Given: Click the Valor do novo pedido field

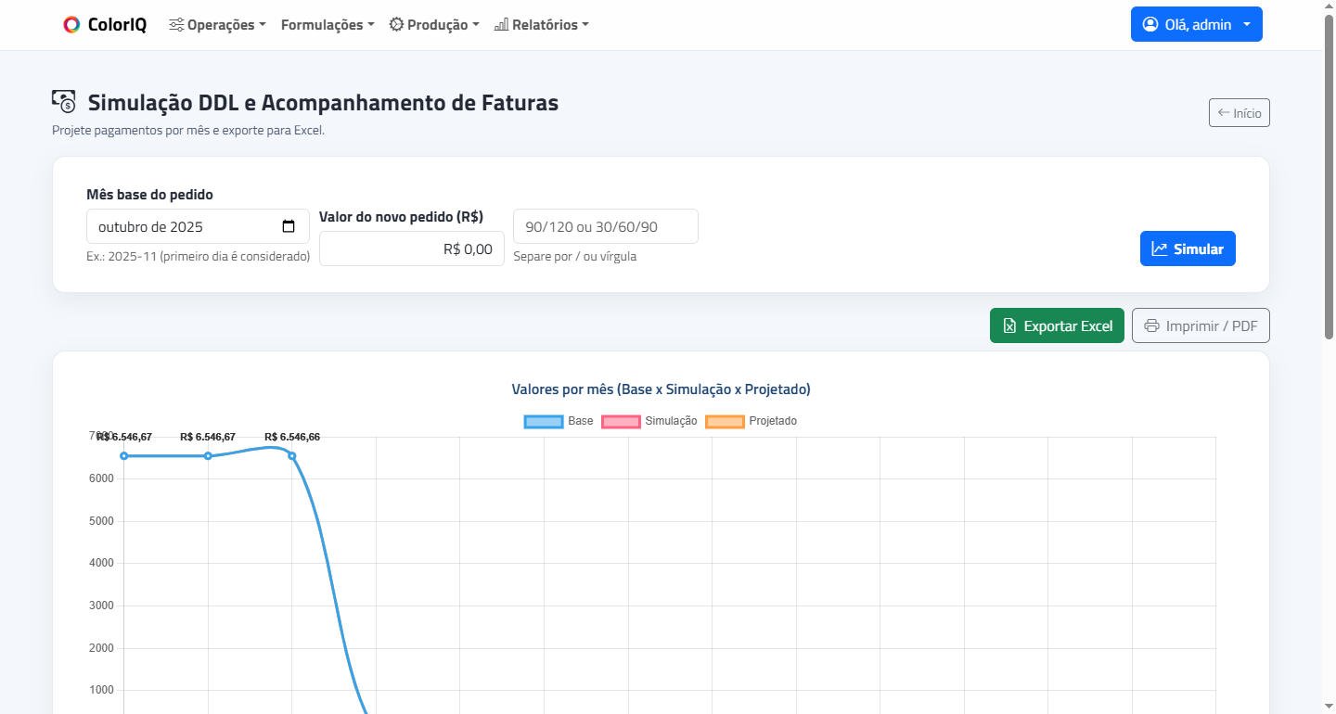Looking at the screenshot, I should click(x=412, y=249).
